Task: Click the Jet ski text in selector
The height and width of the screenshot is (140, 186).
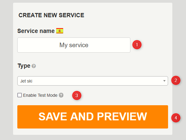Action: click(x=26, y=81)
